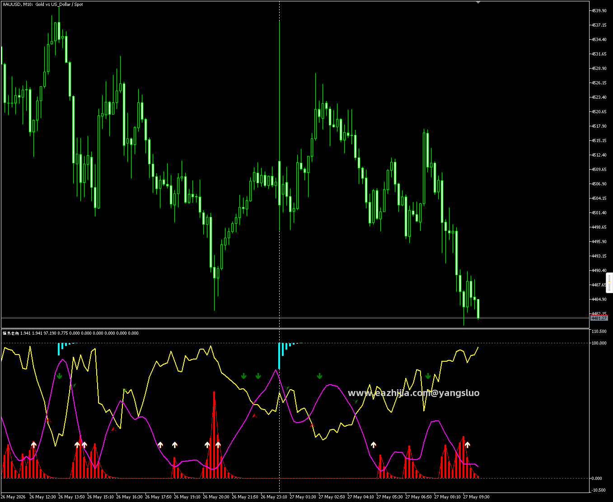Viewport: 613px width, 502px height.
Task: Click time axis label 27 May 05:30
Action: coord(390,497)
